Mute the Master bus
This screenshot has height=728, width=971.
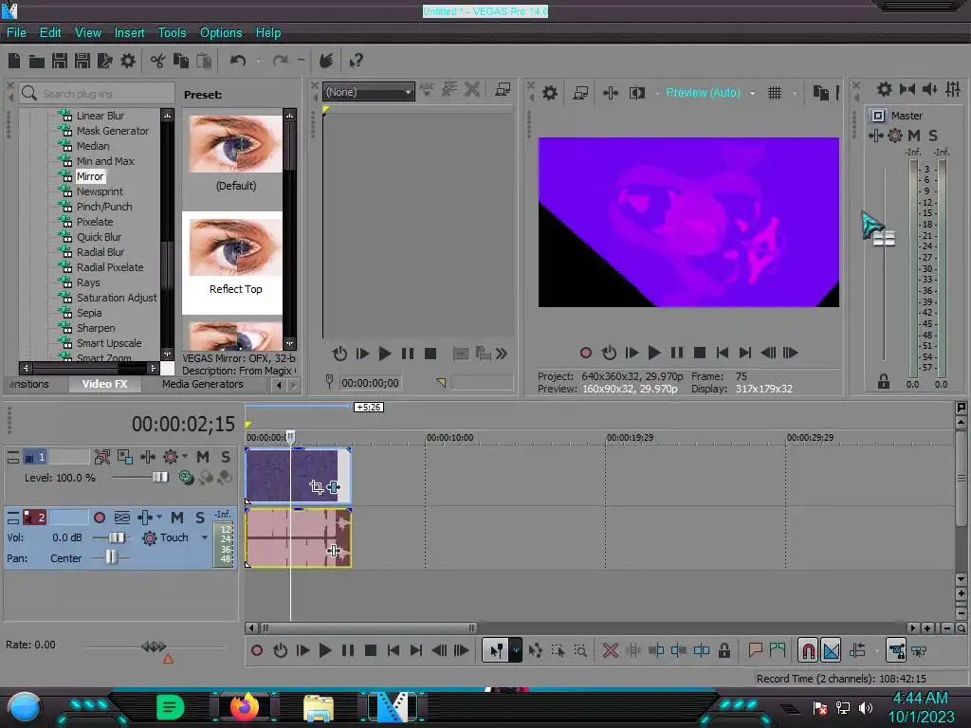pos(914,135)
